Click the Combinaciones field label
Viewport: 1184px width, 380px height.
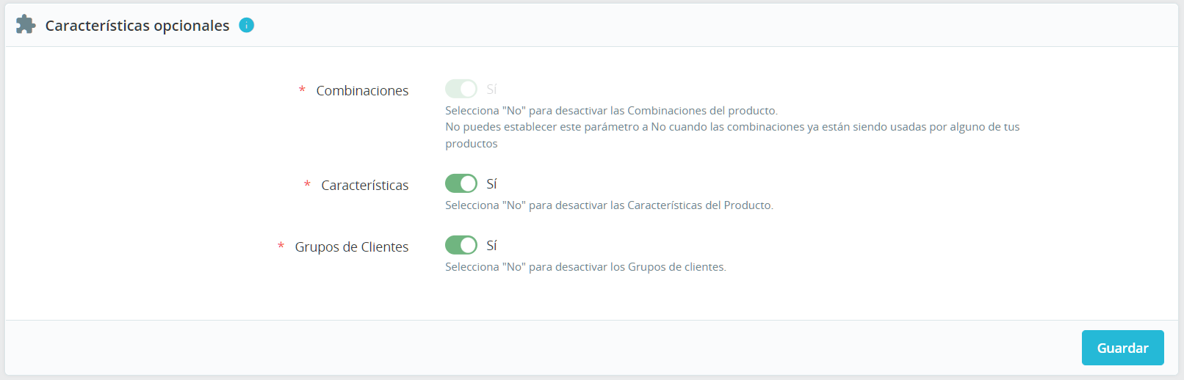click(362, 90)
